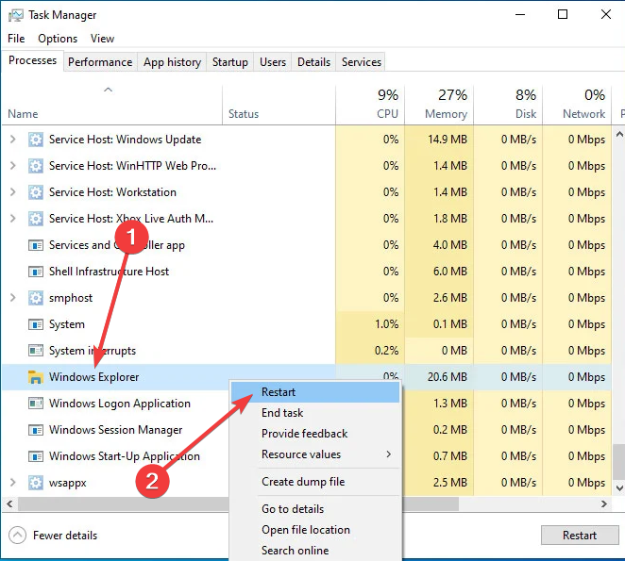Click the Service Host: Xbox Live Auth gear icon
The height and width of the screenshot is (561, 625).
36,219
